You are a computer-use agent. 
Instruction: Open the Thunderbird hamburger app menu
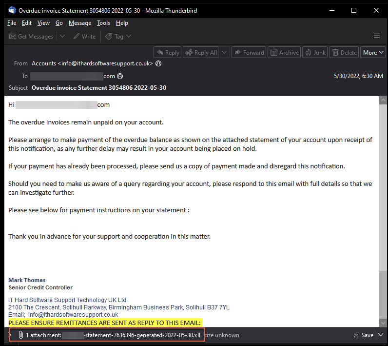click(x=377, y=36)
